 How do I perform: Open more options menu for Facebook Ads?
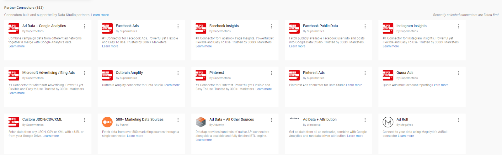tap(178, 26)
